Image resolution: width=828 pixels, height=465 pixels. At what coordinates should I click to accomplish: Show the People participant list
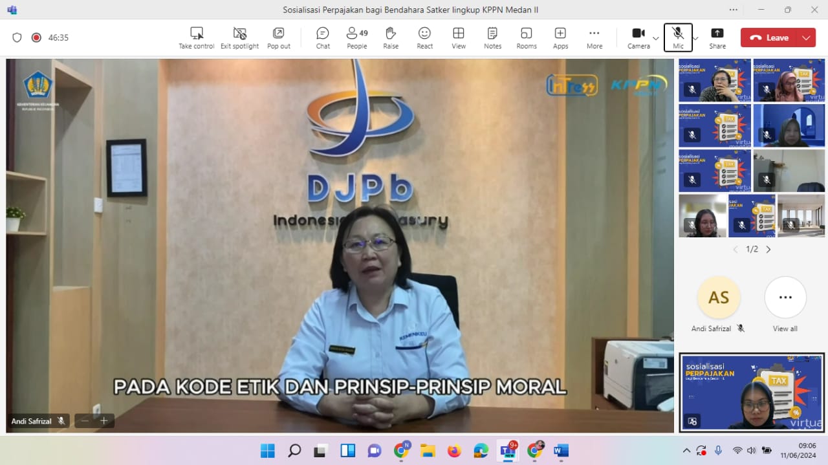pos(356,38)
